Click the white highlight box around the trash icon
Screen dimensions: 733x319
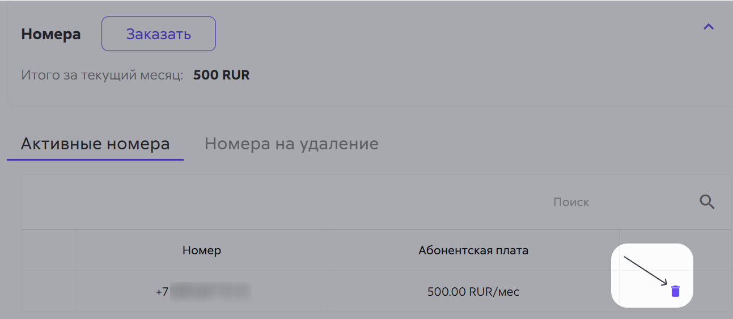pos(652,275)
